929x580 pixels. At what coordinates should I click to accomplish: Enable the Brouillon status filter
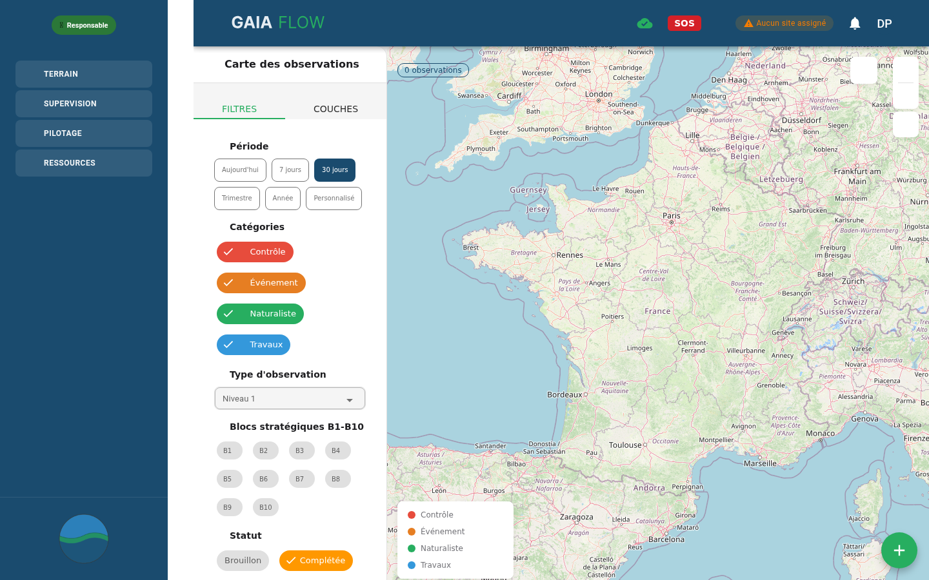pos(243,561)
